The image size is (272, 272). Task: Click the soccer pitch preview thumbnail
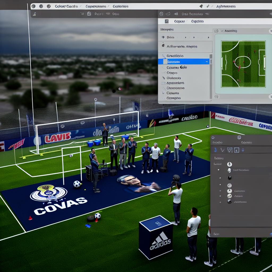[243, 64]
